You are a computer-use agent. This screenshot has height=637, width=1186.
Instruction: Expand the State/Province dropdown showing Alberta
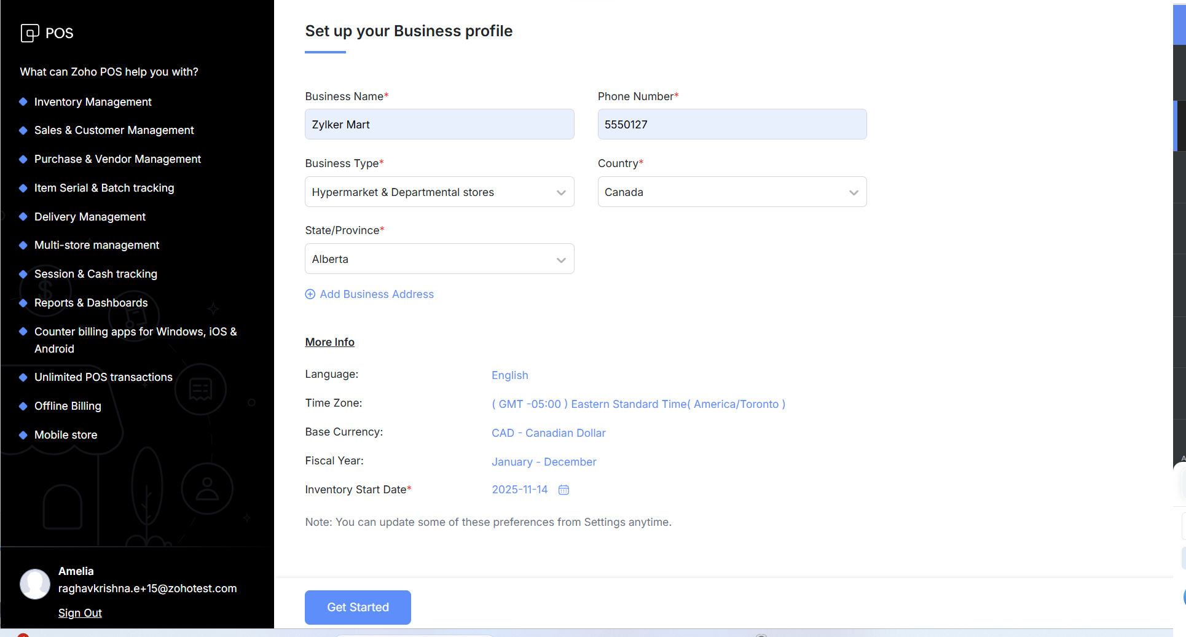pos(439,259)
